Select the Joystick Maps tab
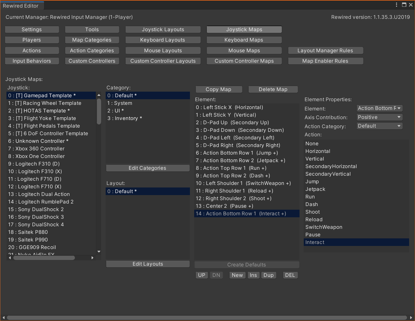 [x=244, y=30]
